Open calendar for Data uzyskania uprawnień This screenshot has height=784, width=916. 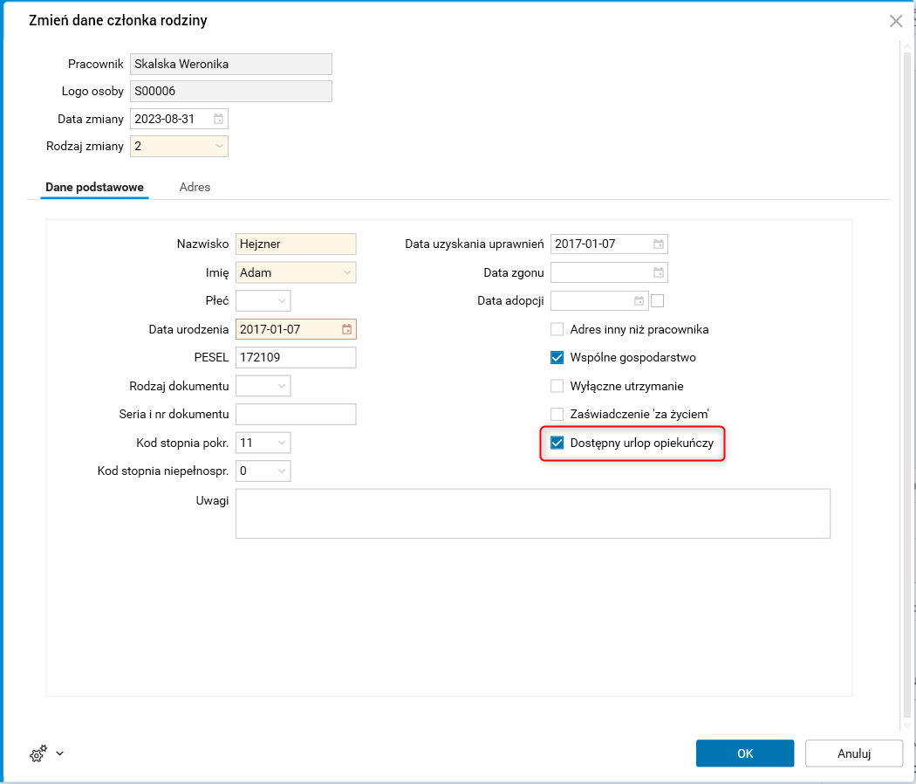pyautogui.click(x=659, y=244)
